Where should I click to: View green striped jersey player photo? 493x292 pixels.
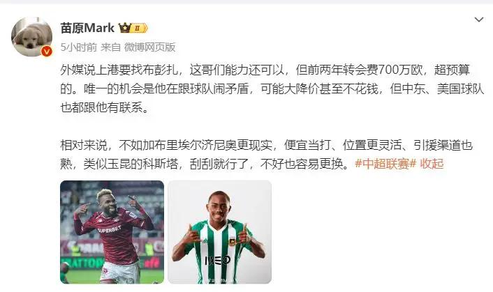219,232
